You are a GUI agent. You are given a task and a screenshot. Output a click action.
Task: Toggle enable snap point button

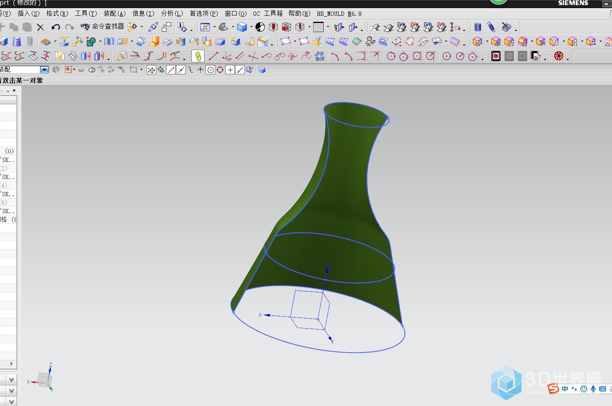(x=151, y=70)
